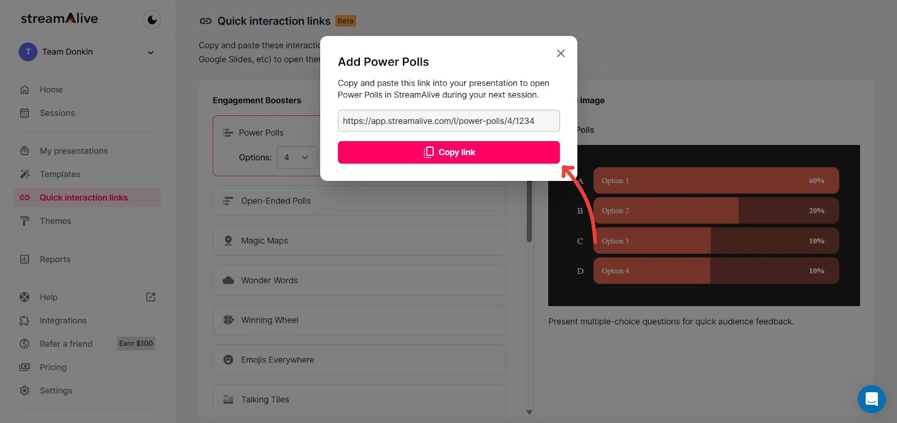Viewport: 897px width, 423px height.
Task: Open the chat support widget
Action: [x=871, y=399]
